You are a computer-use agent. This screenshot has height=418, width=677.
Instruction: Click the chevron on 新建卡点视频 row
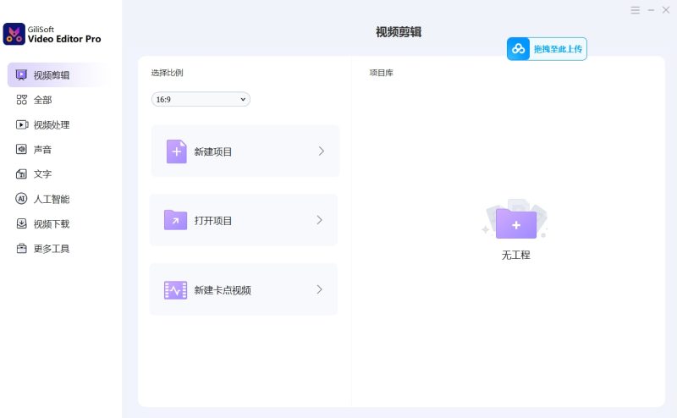pos(320,289)
